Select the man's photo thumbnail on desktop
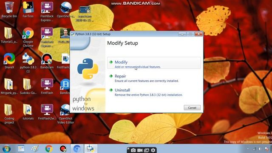The height and width of the screenshot is (153, 272). click(65, 36)
